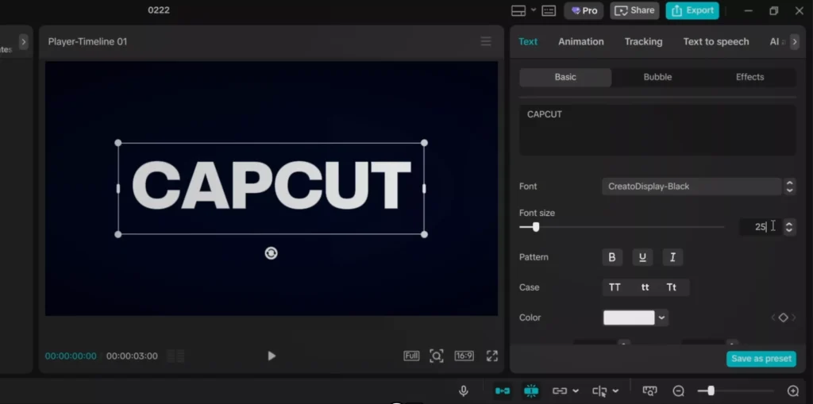Screen dimensions: 813x404
Task: Add a Color keyframe diamond
Action: [783, 317]
